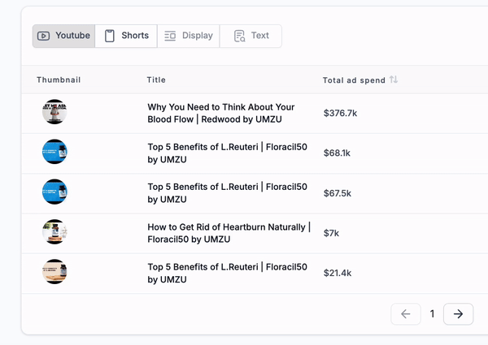
Task: Go to the next page arrow
Action: [x=458, y=314]
